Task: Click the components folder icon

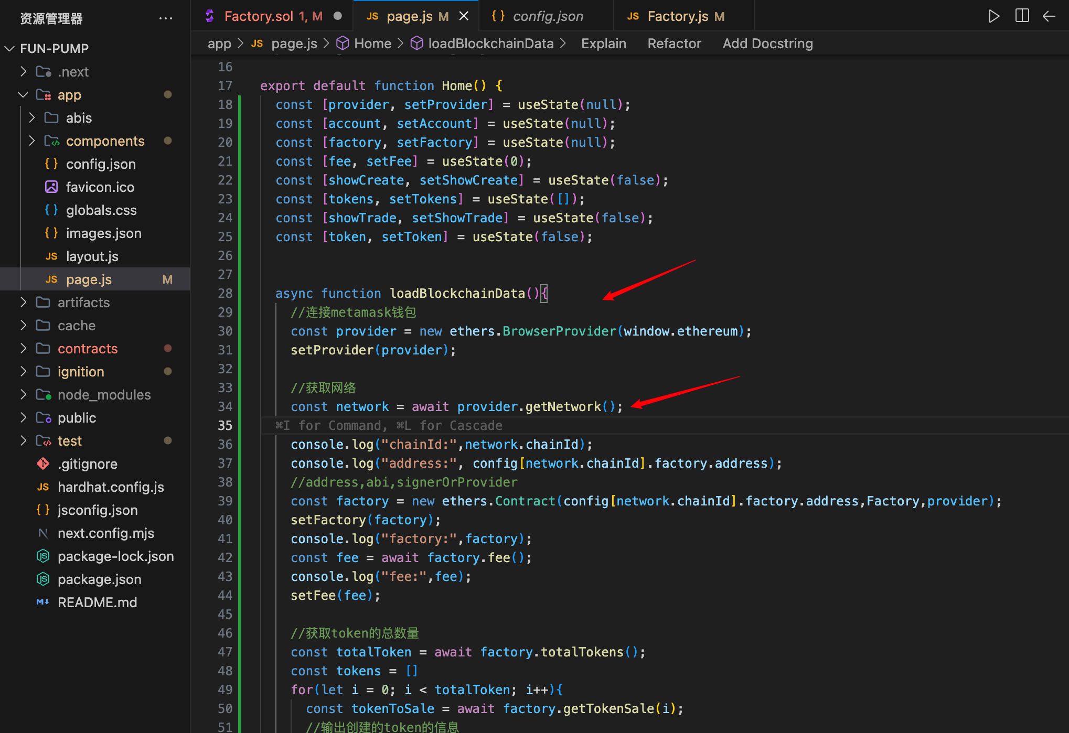Action: (51, 141)
